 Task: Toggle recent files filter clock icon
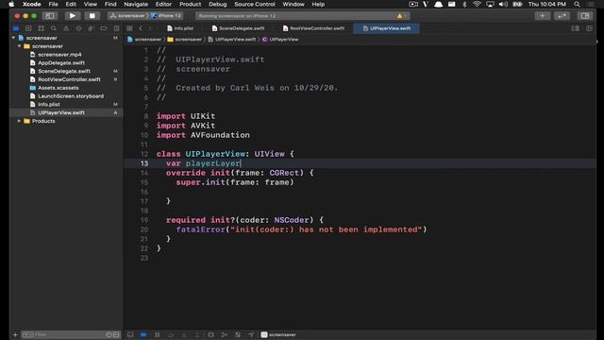[109, 334]
